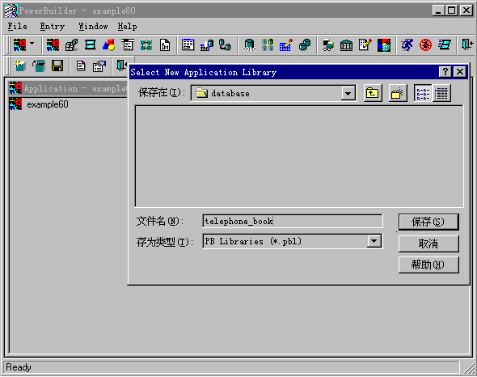Open the Entry menu
Image resolution: width=477 pixels, height=377 pixels.
(x=53, y=27)
